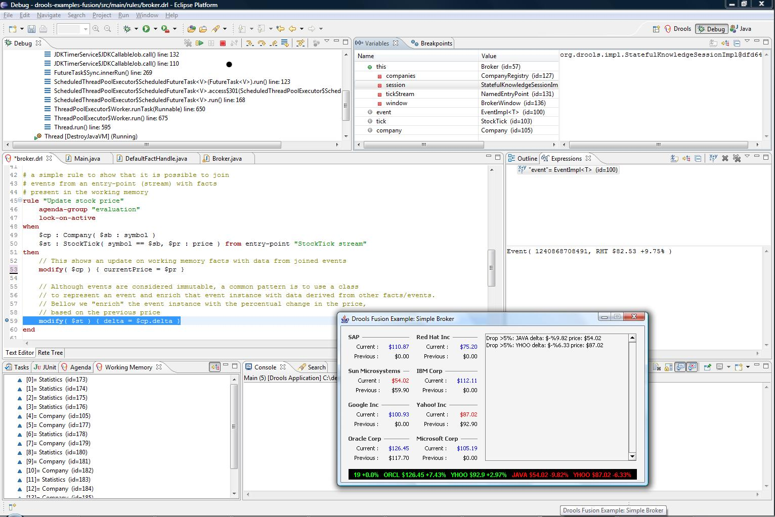Toggle breakpoint marker at line 59
The image size is (775, 517).
pos(7,321)
